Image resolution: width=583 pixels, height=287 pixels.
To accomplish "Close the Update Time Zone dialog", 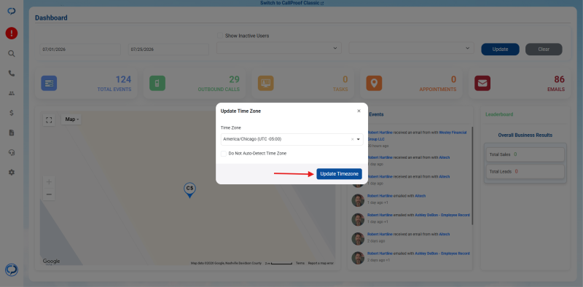I will [359, 111].
